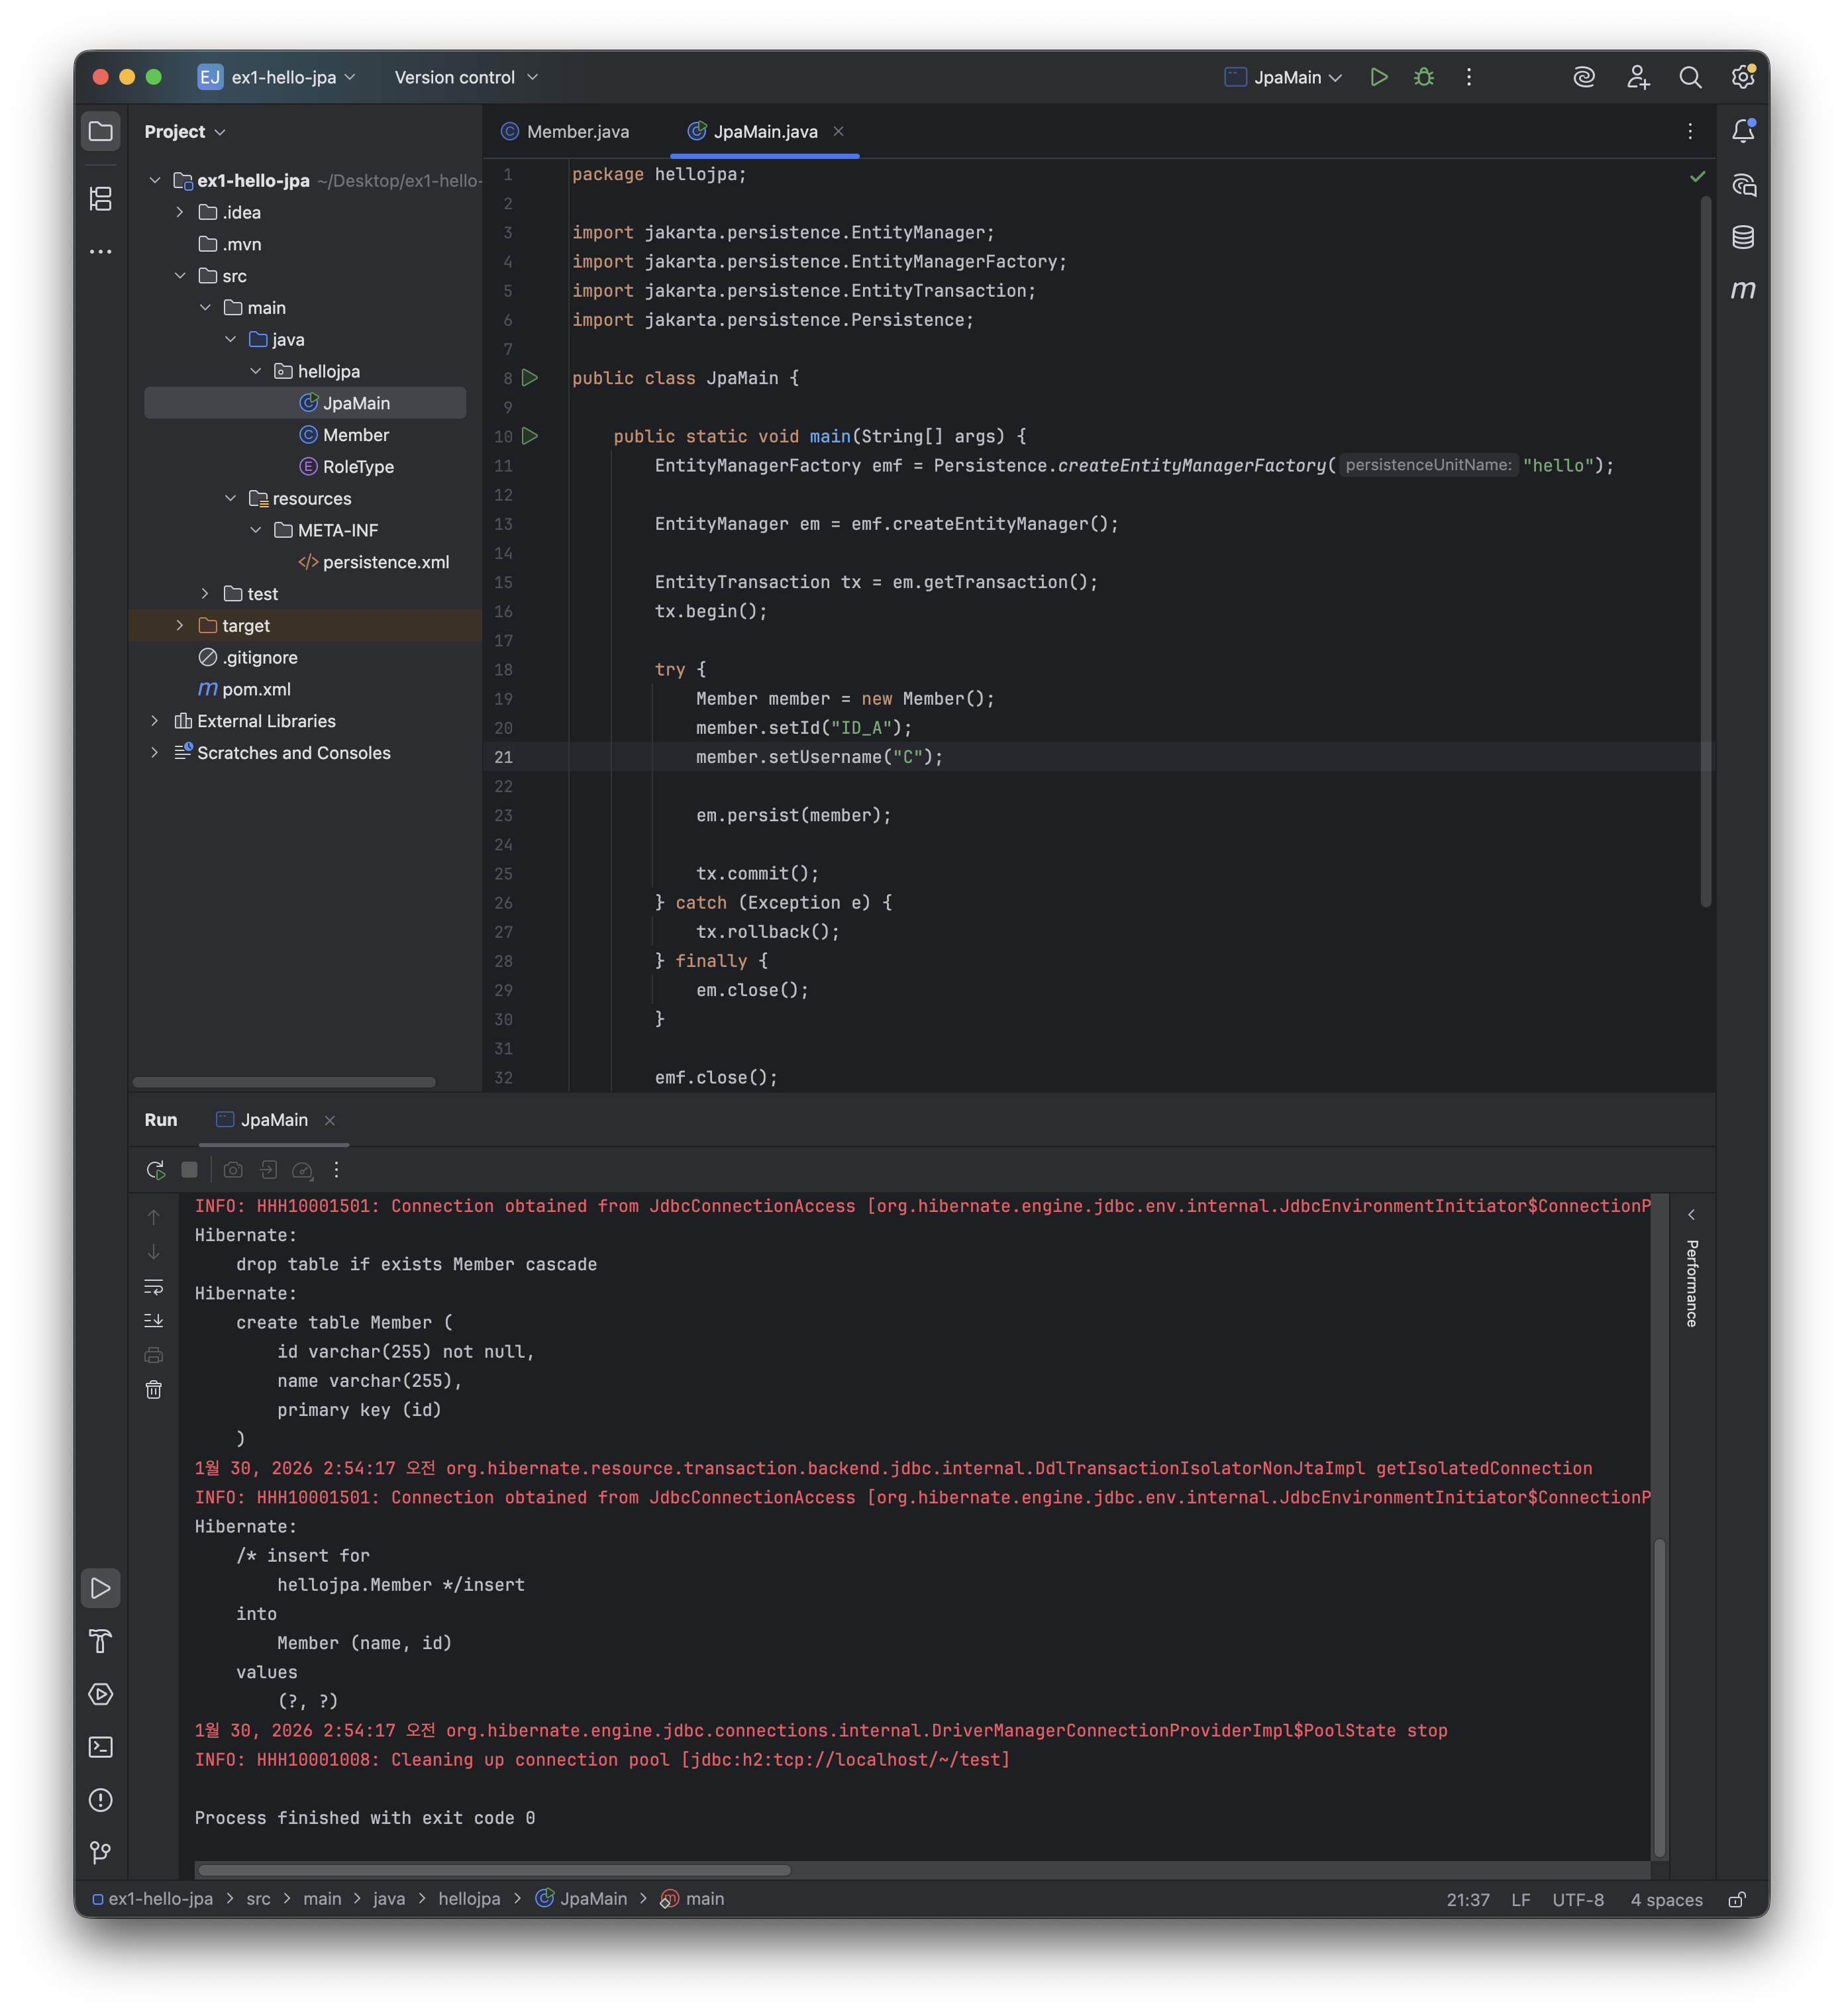
Task: Clear console output with trash icon
Action: [x=154, y=1390]
